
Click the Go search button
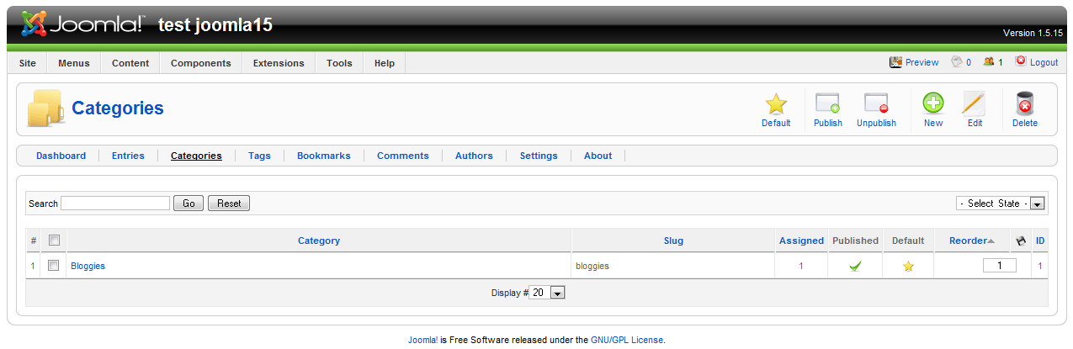pyautogui.click(x=189, y=204)
